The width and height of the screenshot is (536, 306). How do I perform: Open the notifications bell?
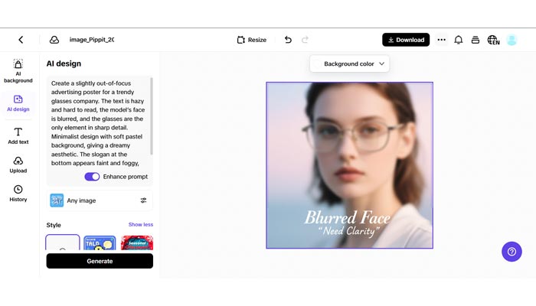(459, 40)
